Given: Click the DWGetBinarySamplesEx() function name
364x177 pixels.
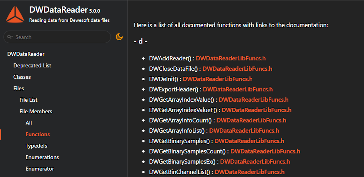Looking at the screenshot, I should (182, 162).
